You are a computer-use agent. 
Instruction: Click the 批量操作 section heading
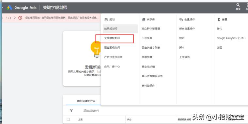click(190, 19)
